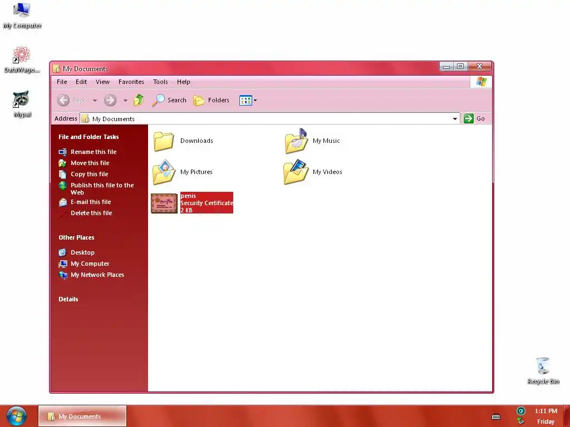Click the Go button
570x427 pixels.
(x=474, y=118)
